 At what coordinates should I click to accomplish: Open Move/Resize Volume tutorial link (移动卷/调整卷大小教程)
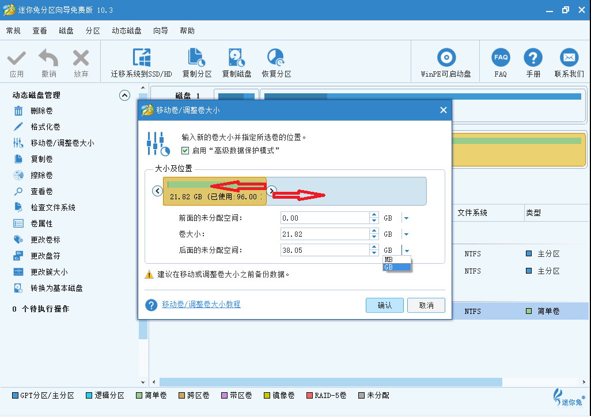coord(201,304)
